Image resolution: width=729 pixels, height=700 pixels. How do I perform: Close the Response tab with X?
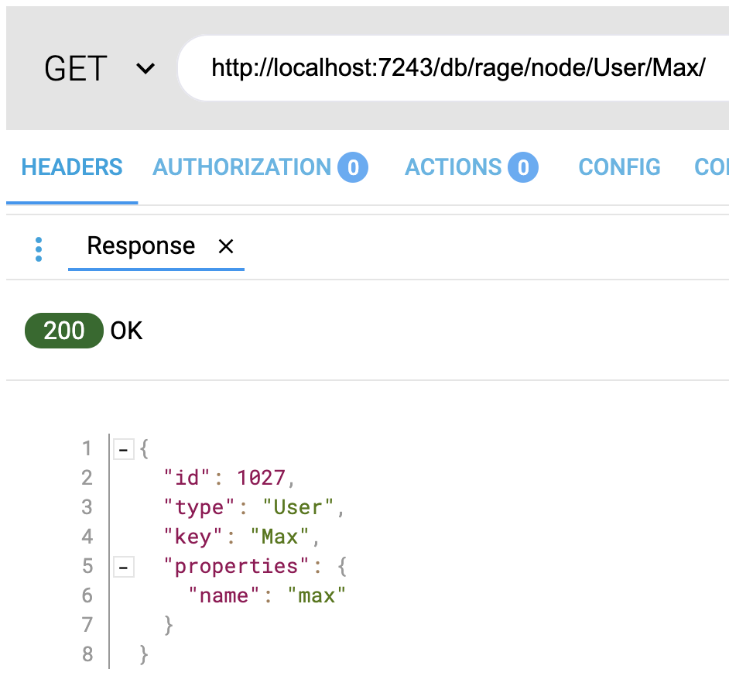tap(226, 246)
